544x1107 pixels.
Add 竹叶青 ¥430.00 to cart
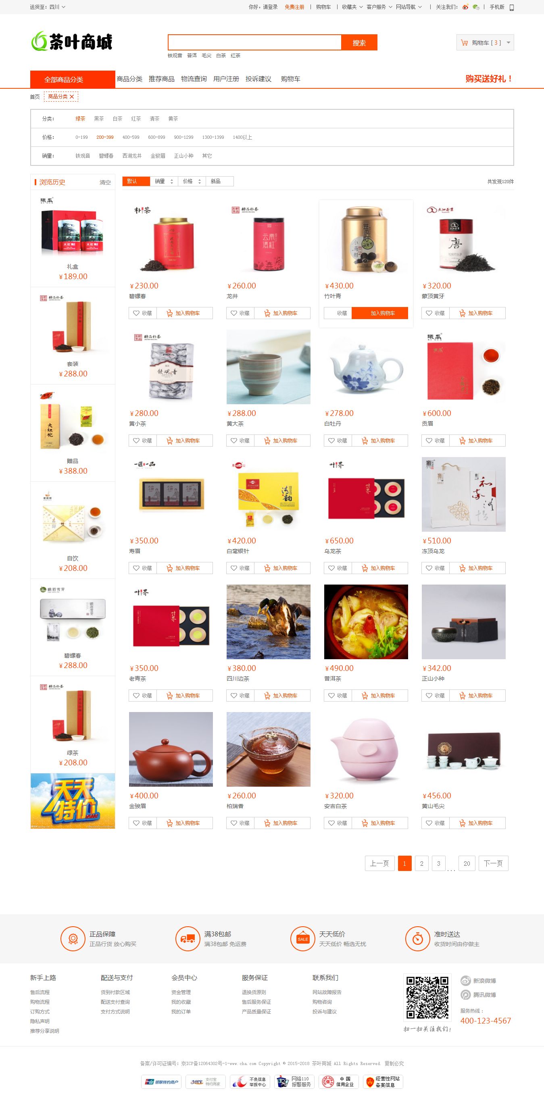point(380,313)
